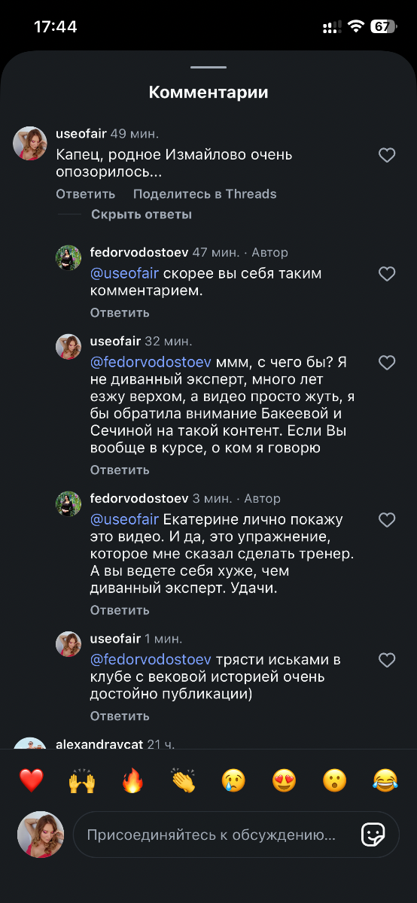Insert the red heart emoji reaction
This screenshot has width=417, height=903.
coord(32,780)
